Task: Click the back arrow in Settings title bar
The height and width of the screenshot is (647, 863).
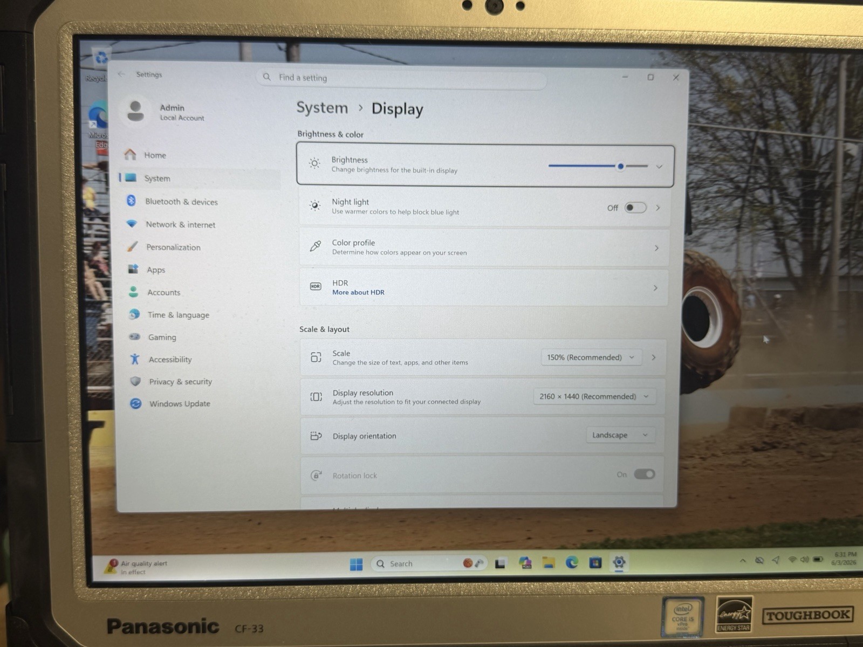Action: pos(121,74)
